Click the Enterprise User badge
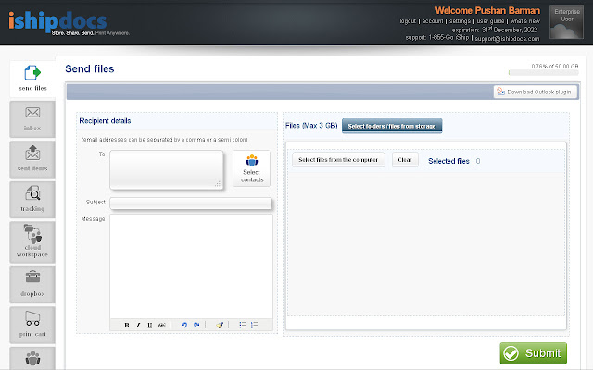 click(566, 22)
